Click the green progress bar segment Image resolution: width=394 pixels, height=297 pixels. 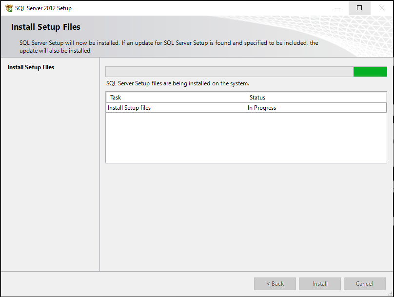tap(370, 72)
